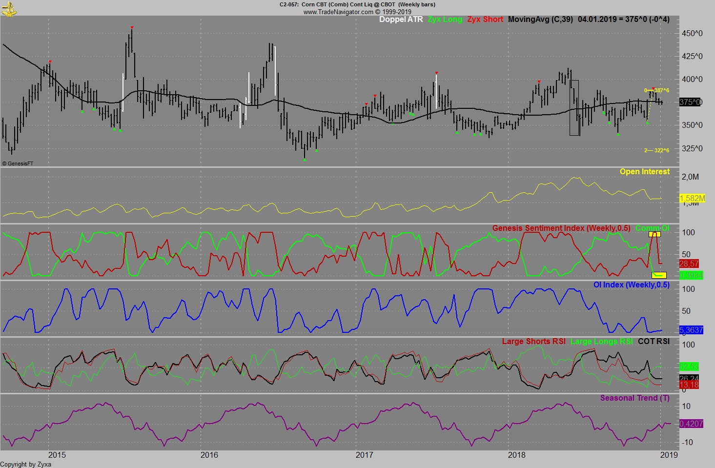Click red short arrow above mid-2015 price peak
715x468 pixels.
(132, 27)
